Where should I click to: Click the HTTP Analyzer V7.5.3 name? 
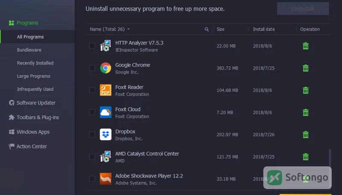click(139, 43)
